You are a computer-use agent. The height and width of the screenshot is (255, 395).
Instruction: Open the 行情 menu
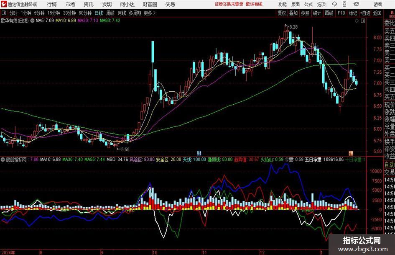tap(52, 4)
